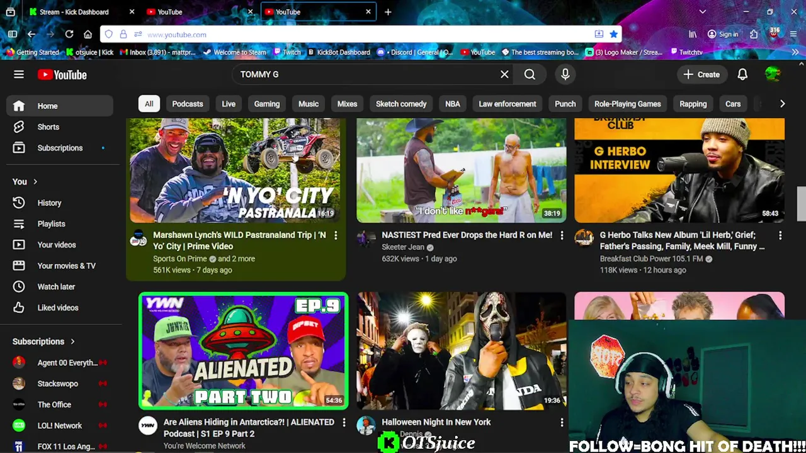Reload the page in browser toolbar

click(x=69, y=34)
